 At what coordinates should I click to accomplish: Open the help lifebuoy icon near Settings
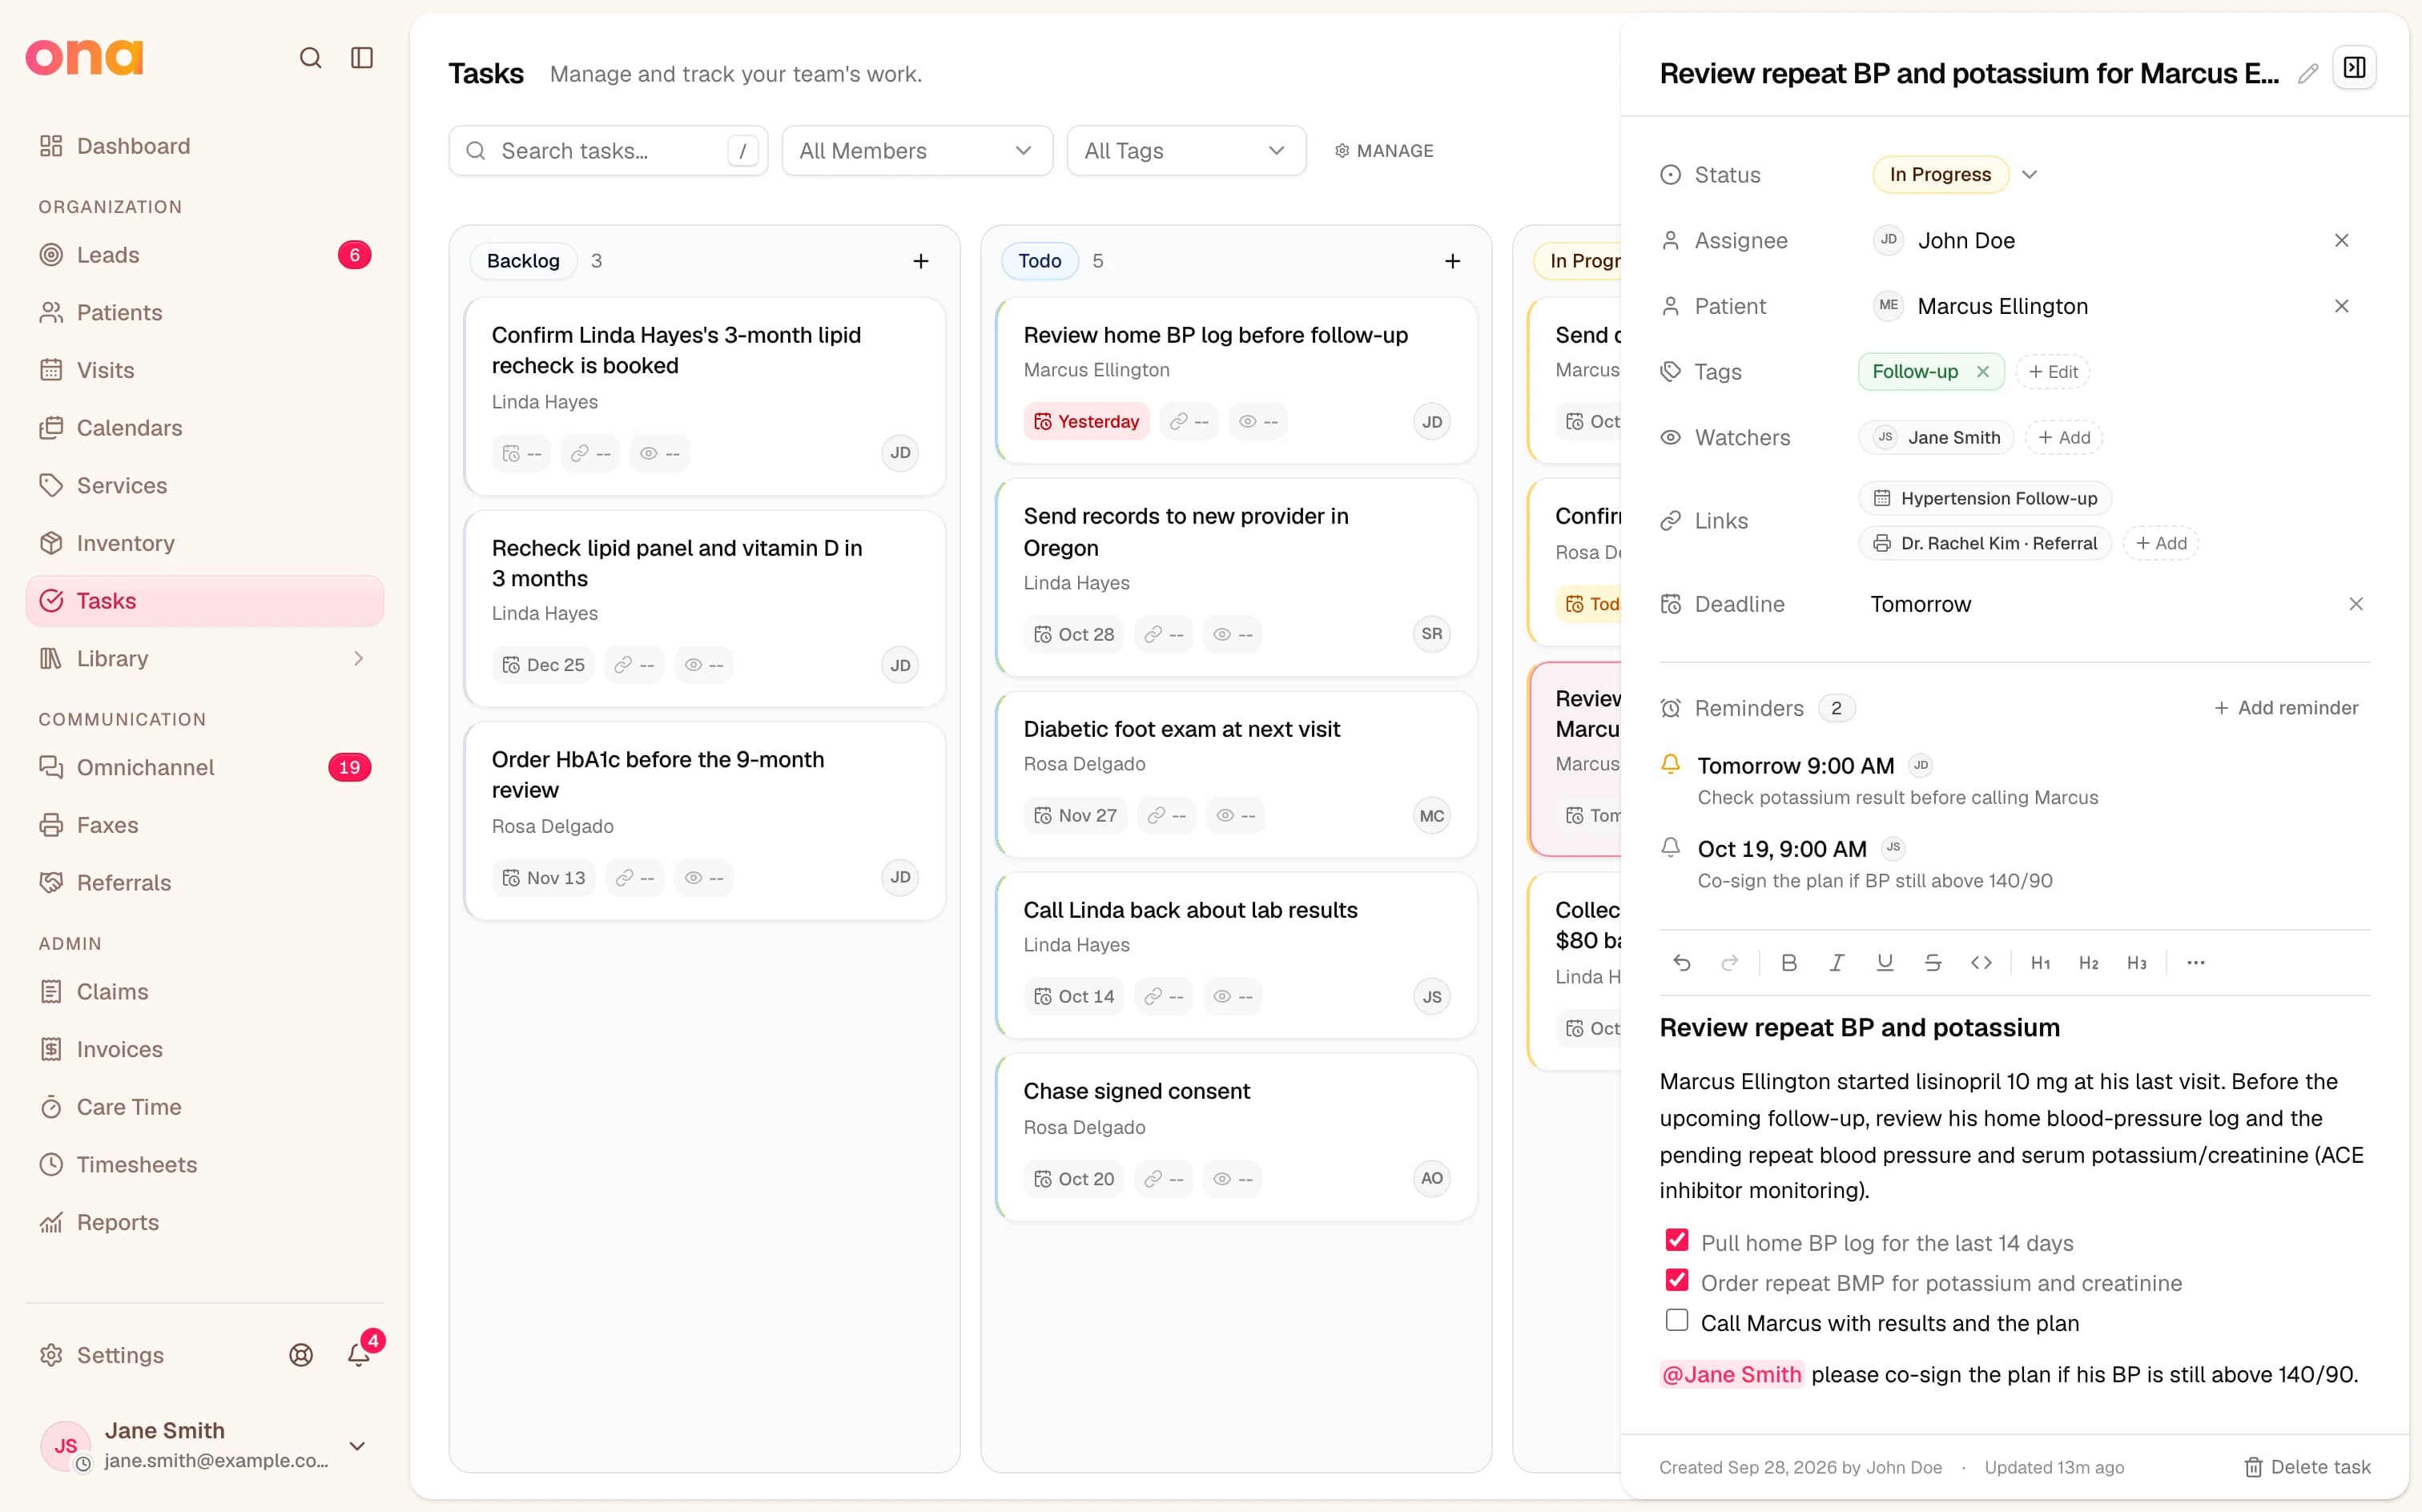[301, 1354]
